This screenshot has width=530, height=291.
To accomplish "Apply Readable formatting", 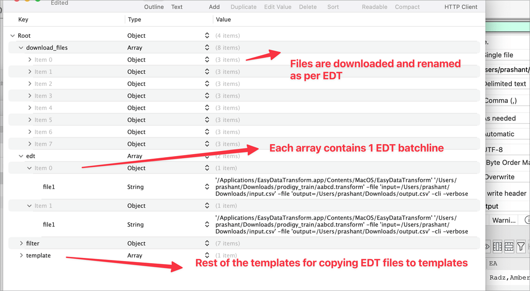I will click(374, 7).
